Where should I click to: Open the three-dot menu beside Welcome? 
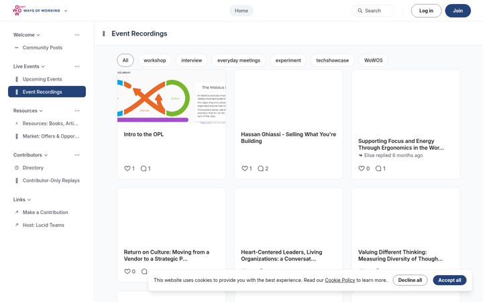tap(77, 35)
